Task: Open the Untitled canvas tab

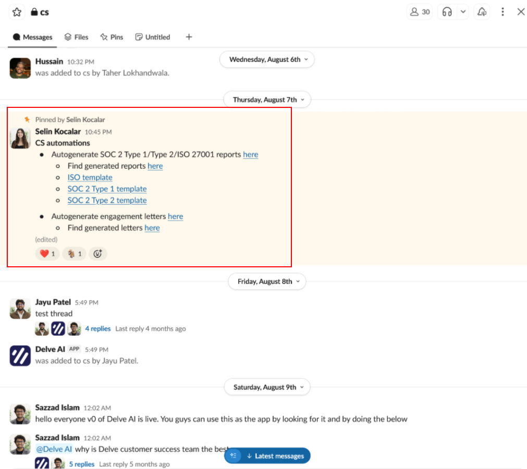Action: (153, 37)
